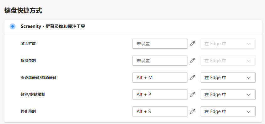Click the Alt + S shortcut field
265x124 pixels.
(x=160, y=111)
